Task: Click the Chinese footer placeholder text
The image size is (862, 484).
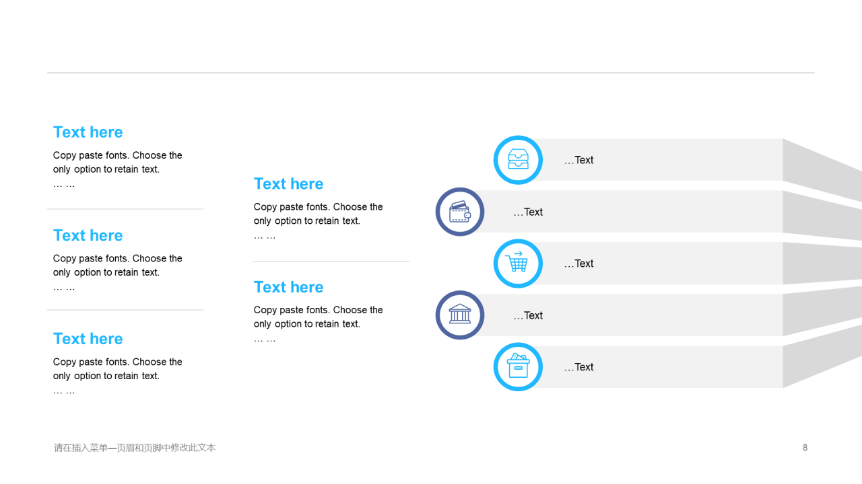Action: tap(135, 448)
